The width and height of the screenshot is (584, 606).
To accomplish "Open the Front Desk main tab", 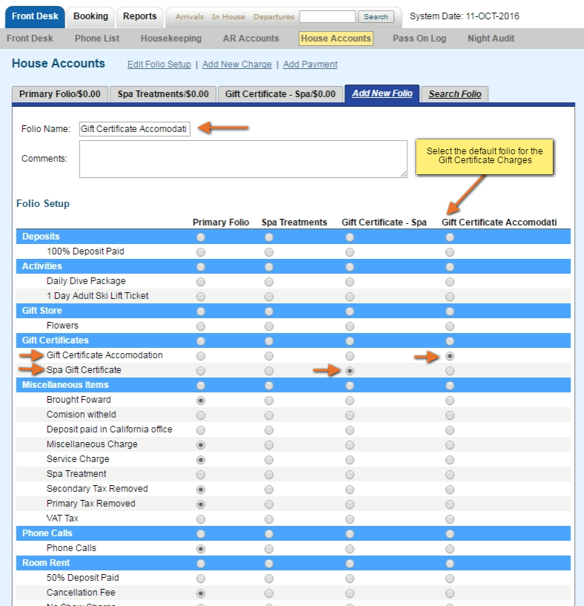I will [x=35, y=16].
